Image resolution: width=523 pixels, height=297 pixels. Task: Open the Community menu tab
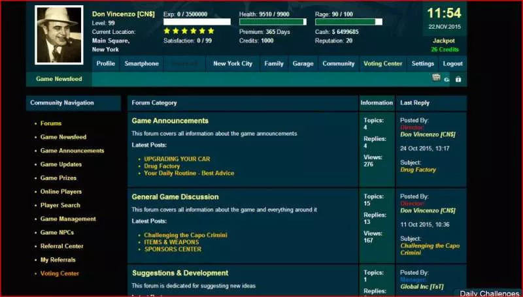[338, 63]
